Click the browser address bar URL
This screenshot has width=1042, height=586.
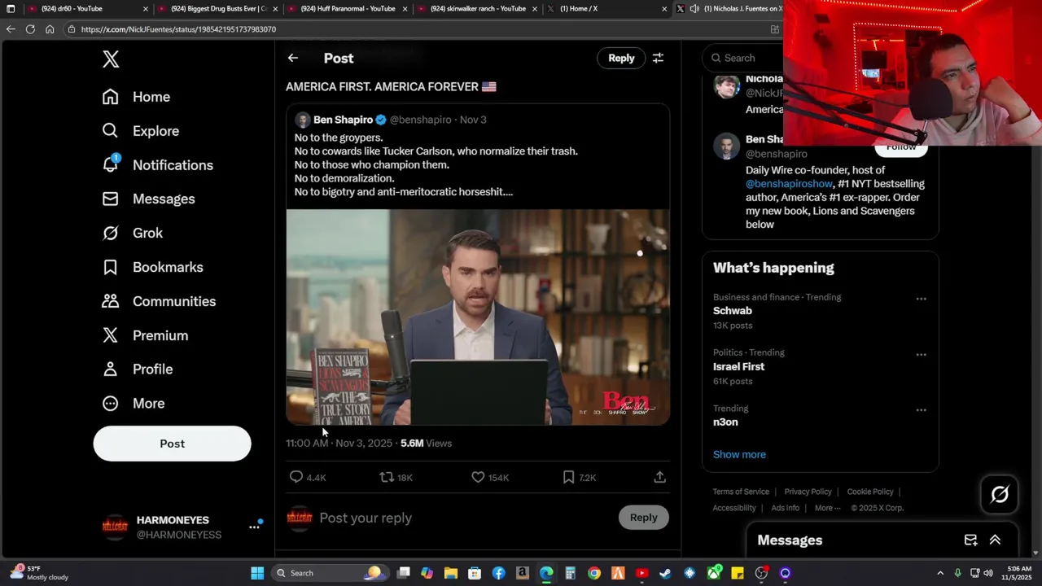click(178, 29)
